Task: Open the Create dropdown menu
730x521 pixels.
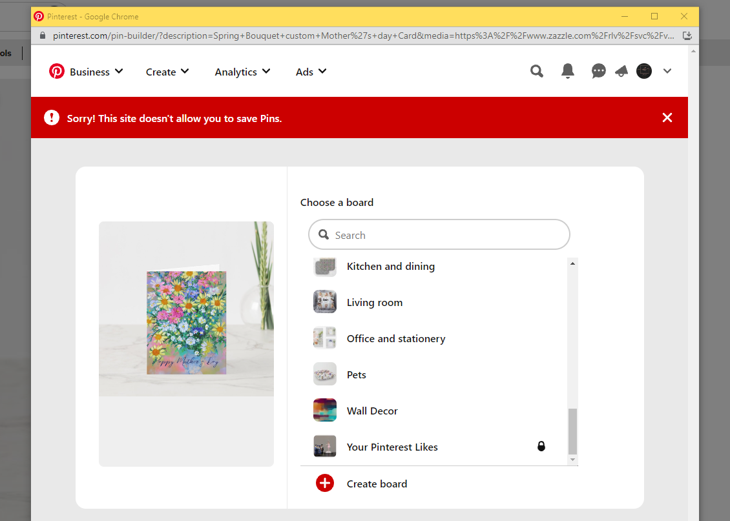Action: 167,72
